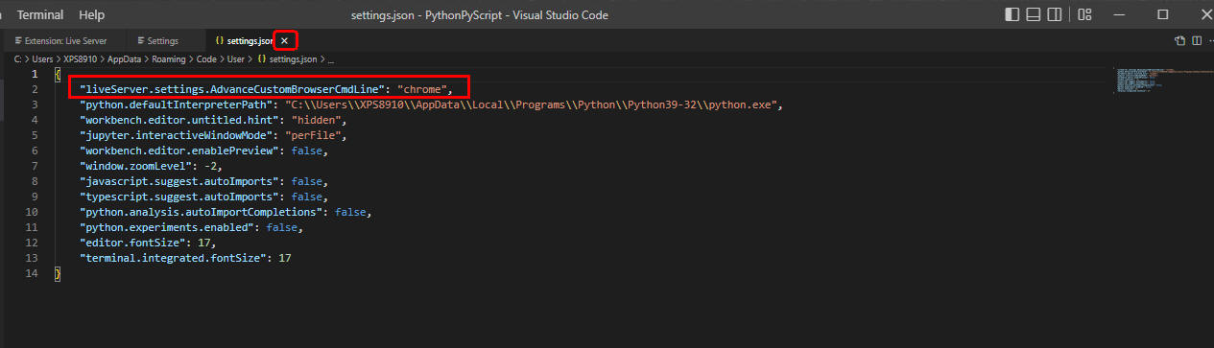
Task: Open the settings.json breadcrumb segment
Action: pyautogui.click(x=287, y=59)
